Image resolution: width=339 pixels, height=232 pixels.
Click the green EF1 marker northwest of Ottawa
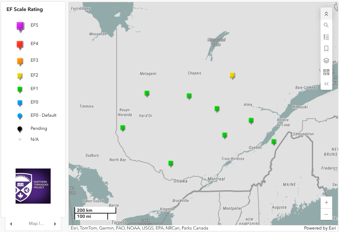click(x=171, y=163)
